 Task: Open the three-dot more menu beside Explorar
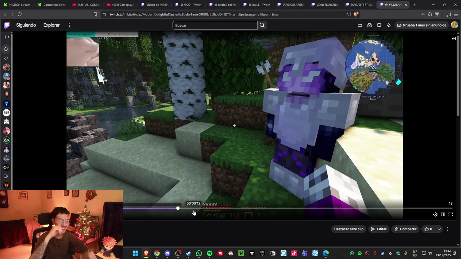[69, 25]
